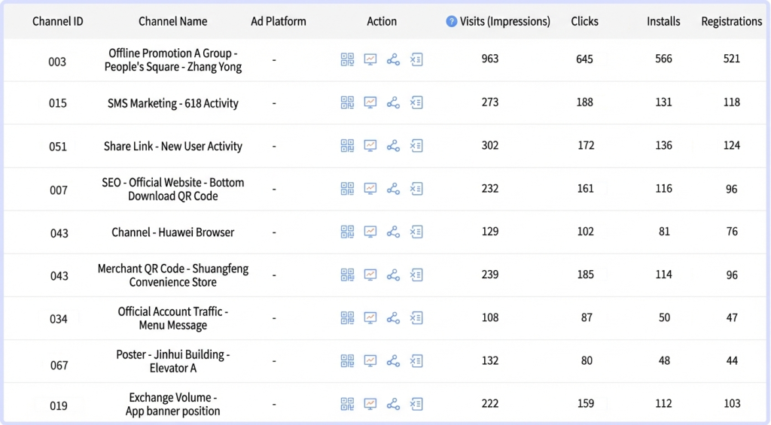771x425 pixels.
Task: Click the help icon beside Visits (Impressions)
Action: (452, 21)
